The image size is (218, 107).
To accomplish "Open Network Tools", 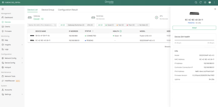I will [10, 76].
